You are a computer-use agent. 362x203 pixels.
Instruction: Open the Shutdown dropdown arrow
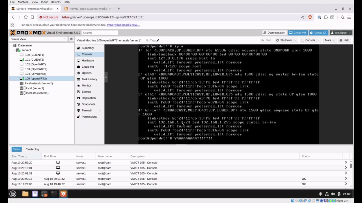coord(296,40)
